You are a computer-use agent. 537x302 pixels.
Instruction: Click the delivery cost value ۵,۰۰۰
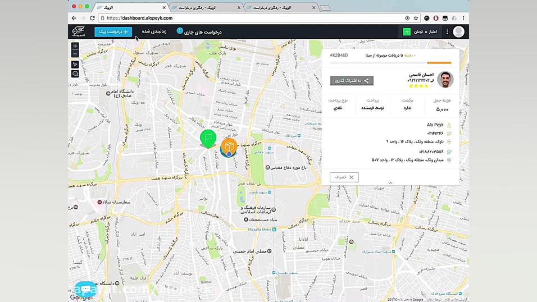[x=442, y=109]
